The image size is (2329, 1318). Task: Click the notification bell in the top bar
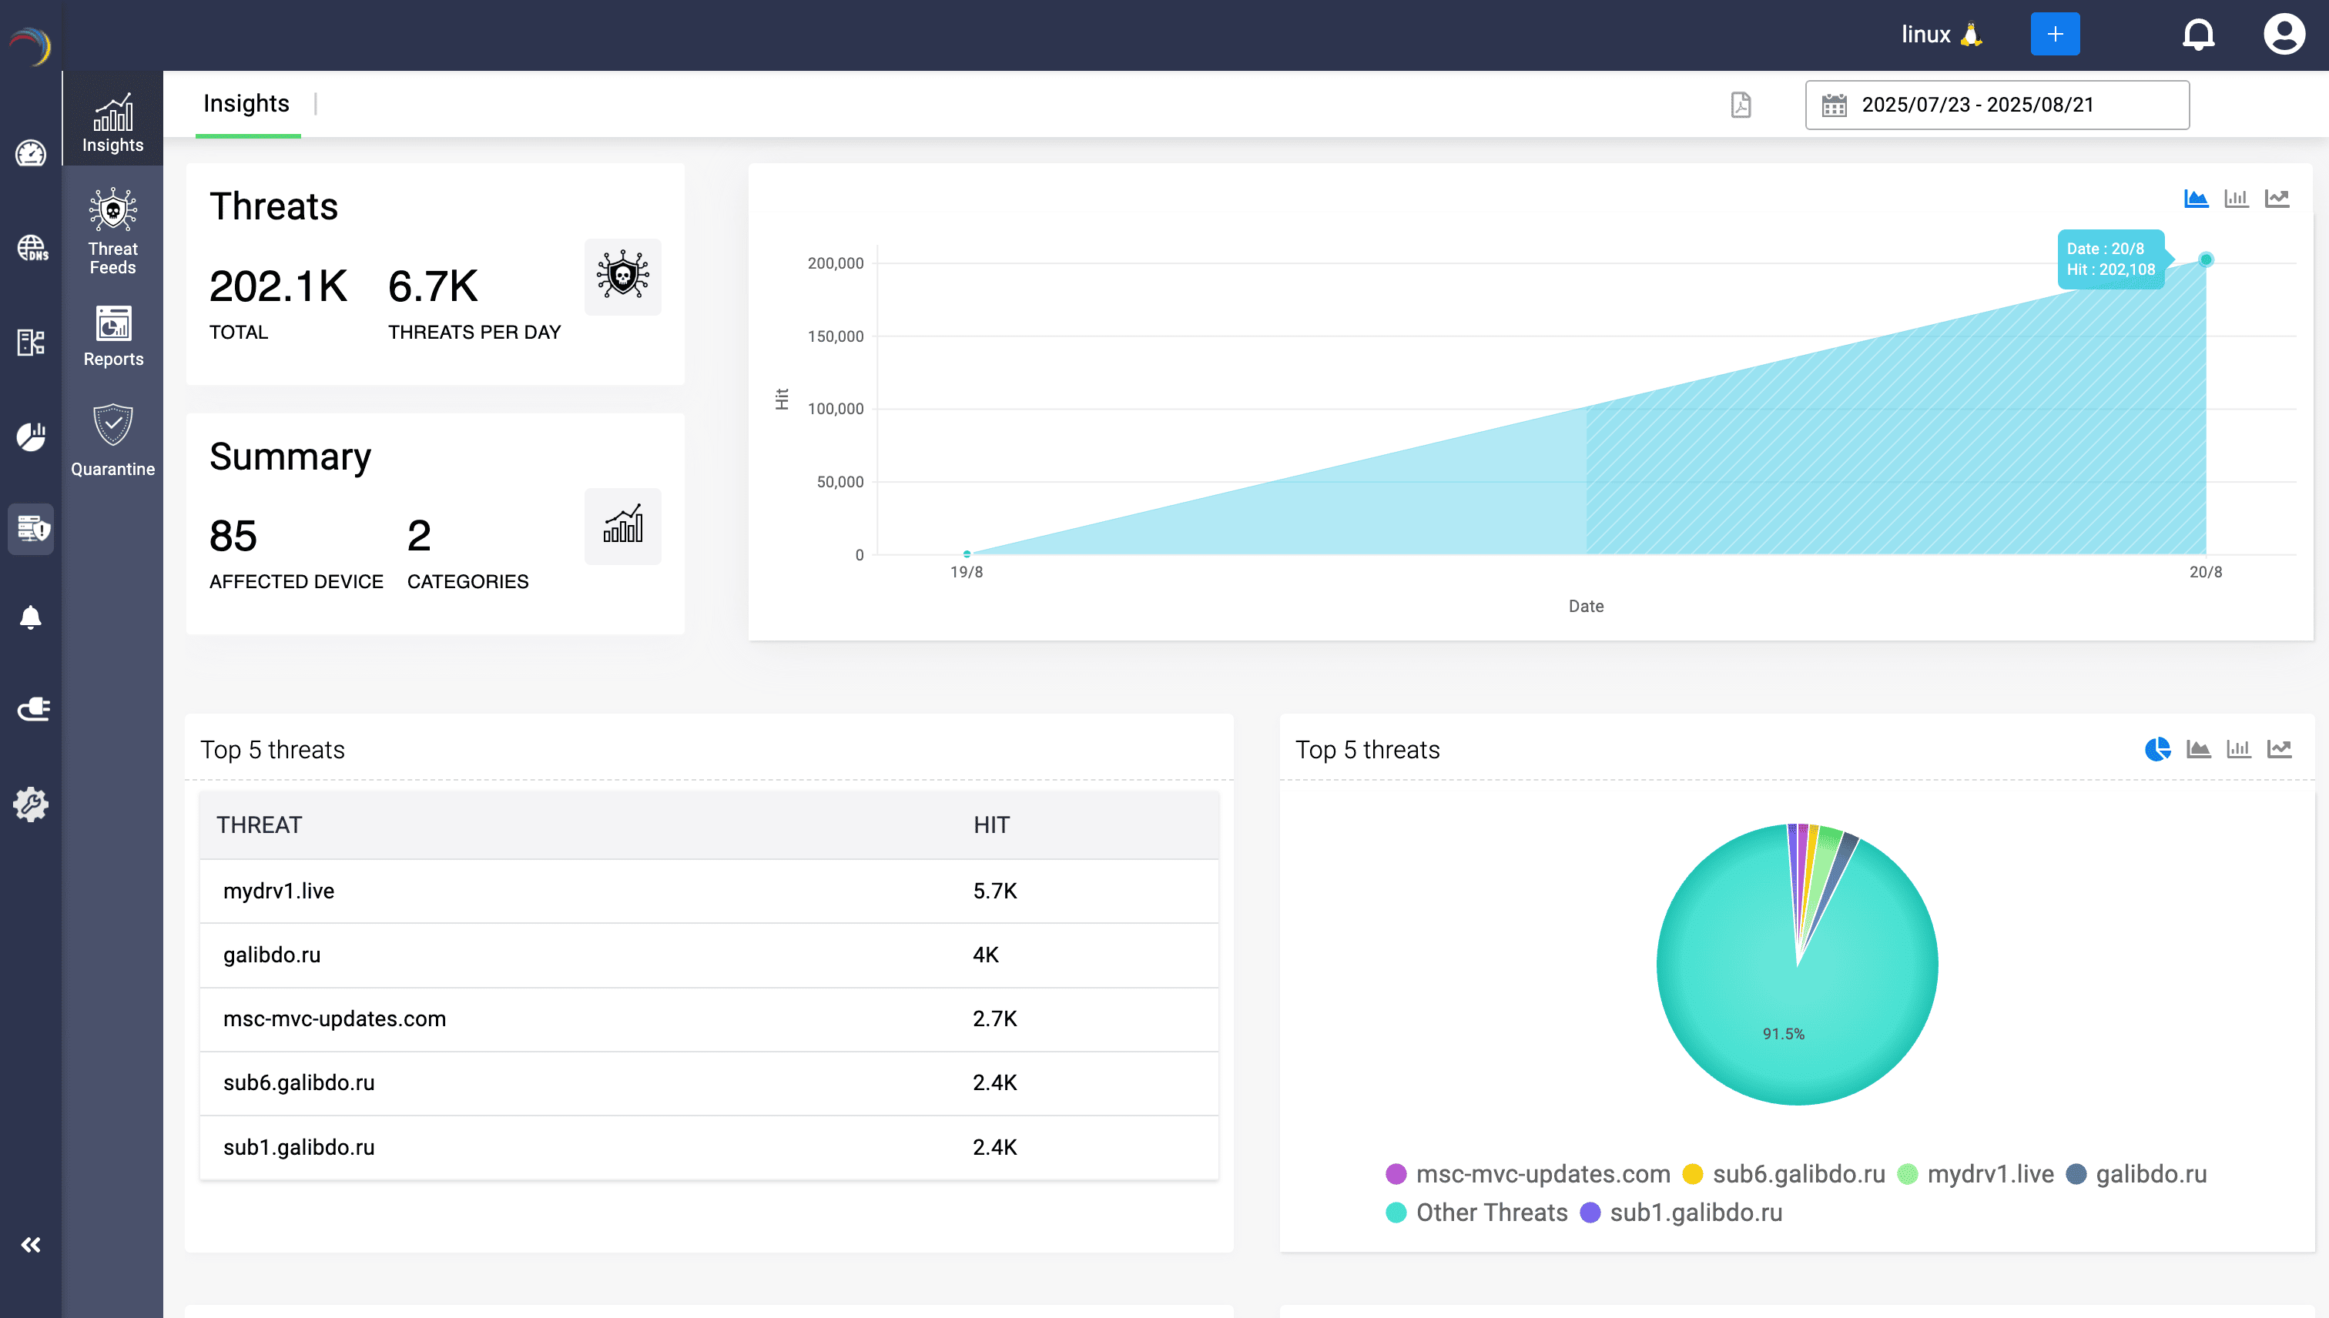click(x=2199, y=35)
